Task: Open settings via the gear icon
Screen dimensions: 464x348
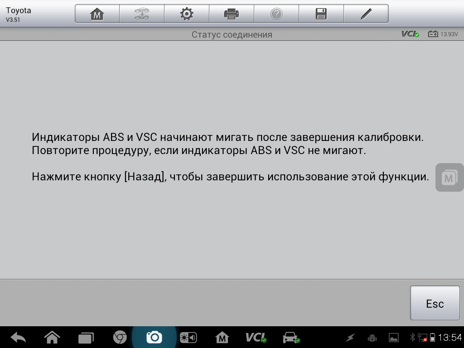Action: click(x=187, y=14)
